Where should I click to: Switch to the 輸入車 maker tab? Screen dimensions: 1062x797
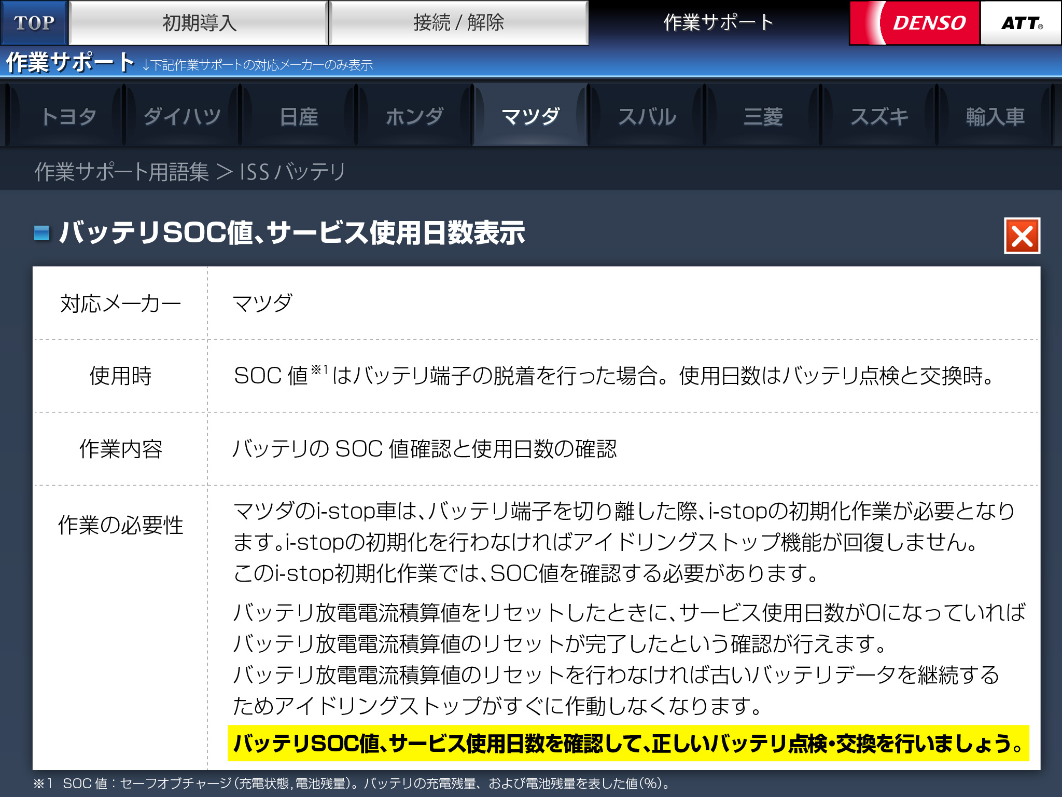point(995,116)
